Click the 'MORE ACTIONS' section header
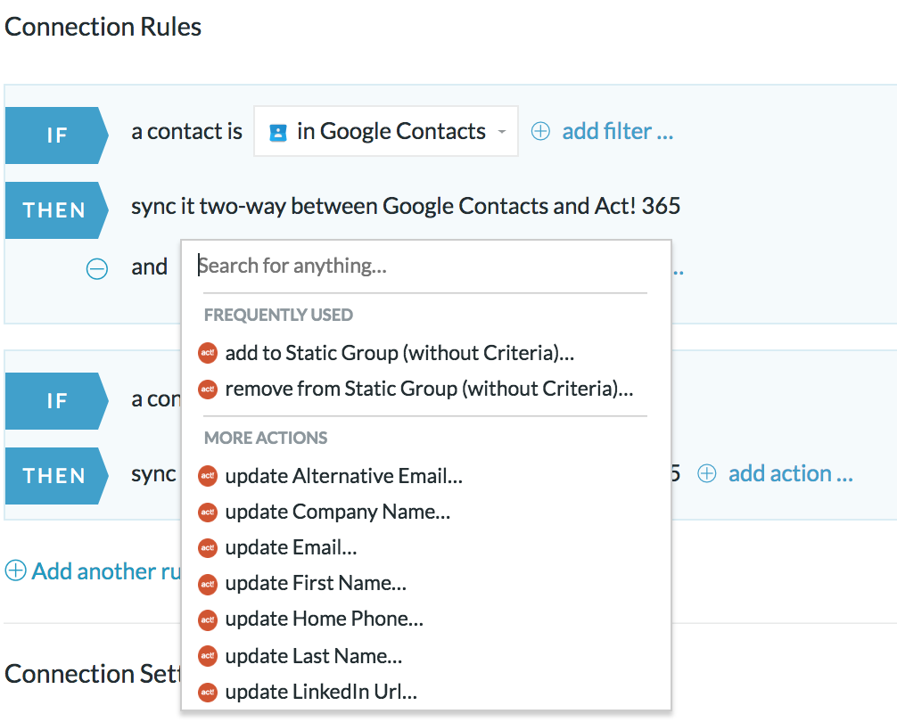This screenshot has width=897, height=722. 266,438
